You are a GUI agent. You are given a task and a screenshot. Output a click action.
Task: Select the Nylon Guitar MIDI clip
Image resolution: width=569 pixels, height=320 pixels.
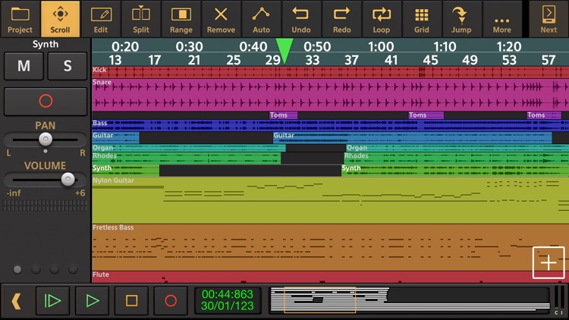click(330, 200)
